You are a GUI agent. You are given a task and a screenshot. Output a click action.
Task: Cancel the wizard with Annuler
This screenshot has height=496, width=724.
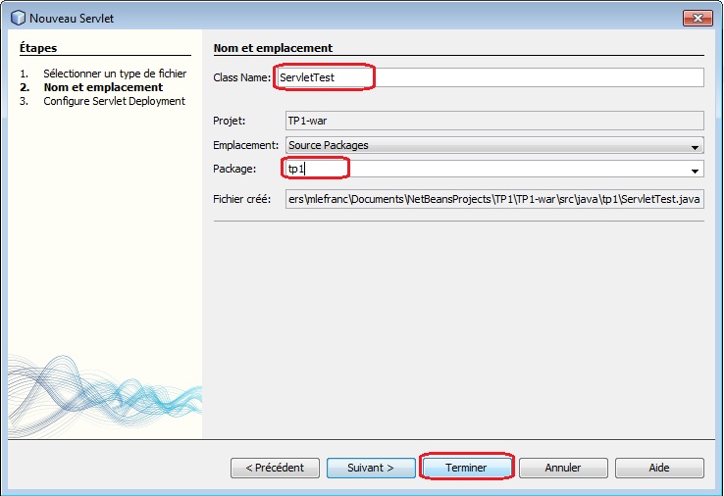point(563,468)
